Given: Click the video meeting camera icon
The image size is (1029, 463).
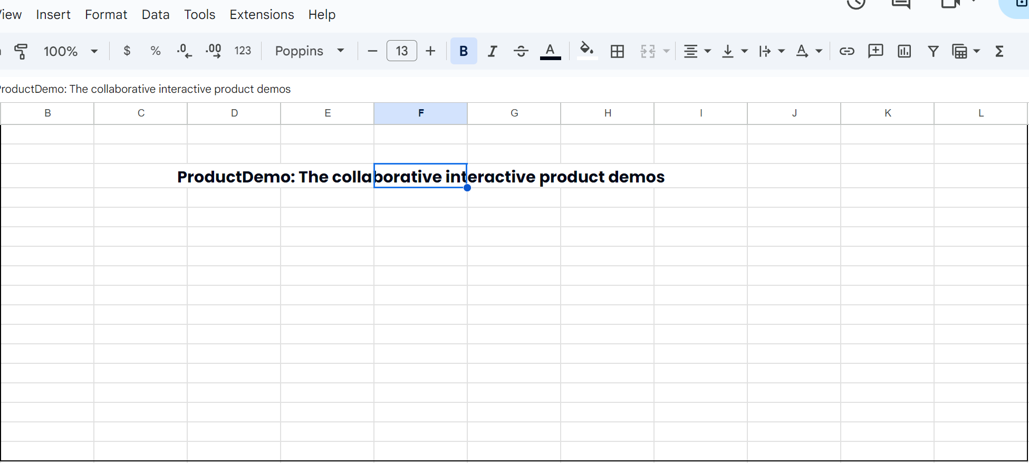Looking at the screenshot, I should [950, 3].
